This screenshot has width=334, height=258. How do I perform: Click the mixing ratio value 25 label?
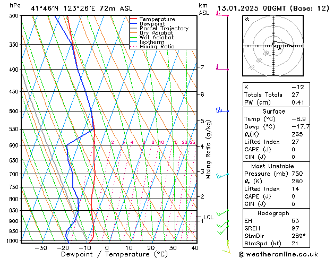[192, 142]
